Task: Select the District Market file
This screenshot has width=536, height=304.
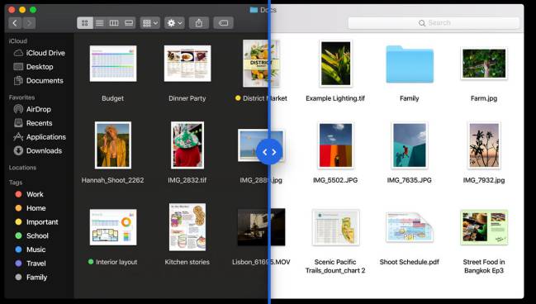Action: coord(261,64)
